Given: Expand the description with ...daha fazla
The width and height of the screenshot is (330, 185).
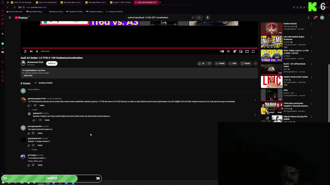Looking at the screenshot, I should click(27, 76).
